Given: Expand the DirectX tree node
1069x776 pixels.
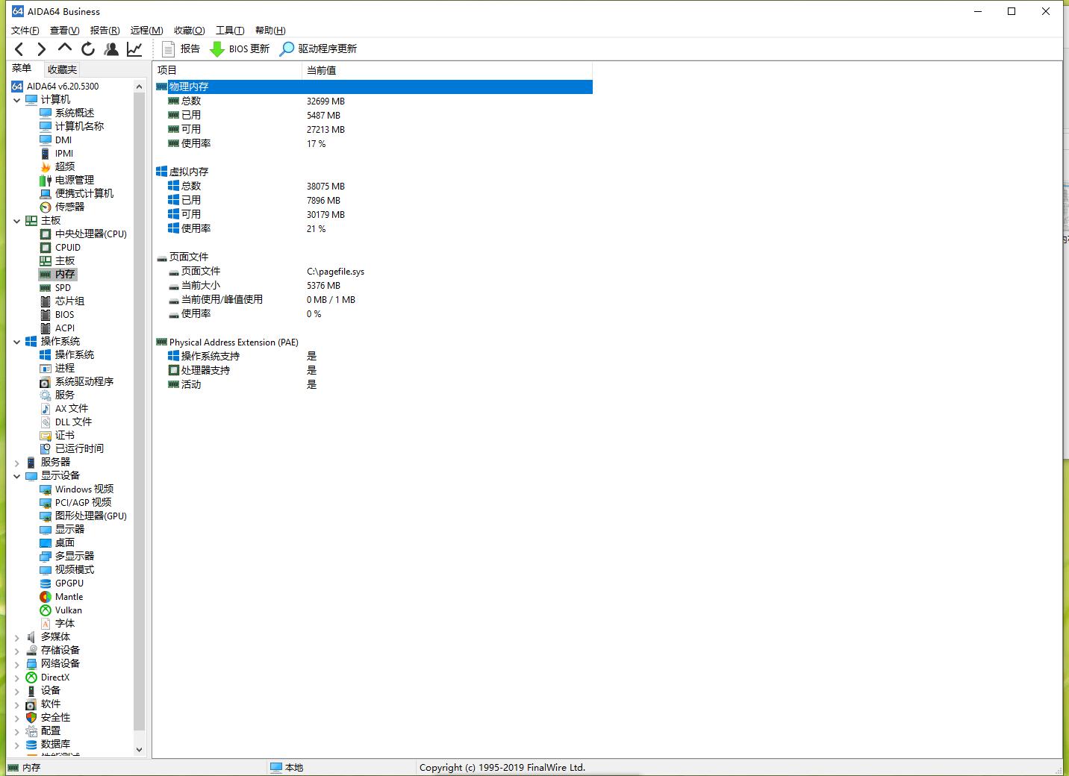Looking at the screenshot, I should tap(16, 678).
